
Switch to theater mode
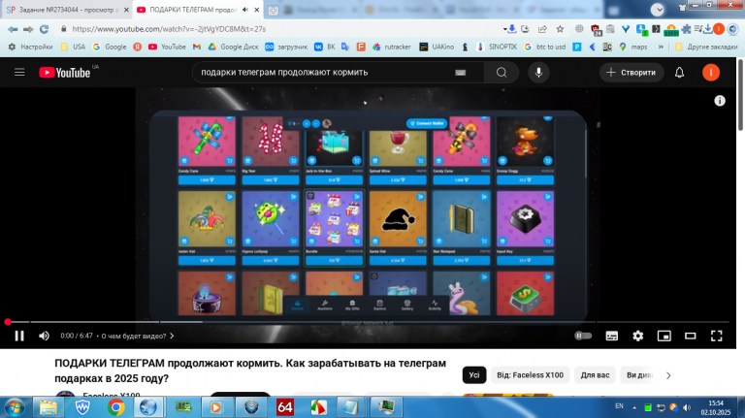[x=690, y=336]
